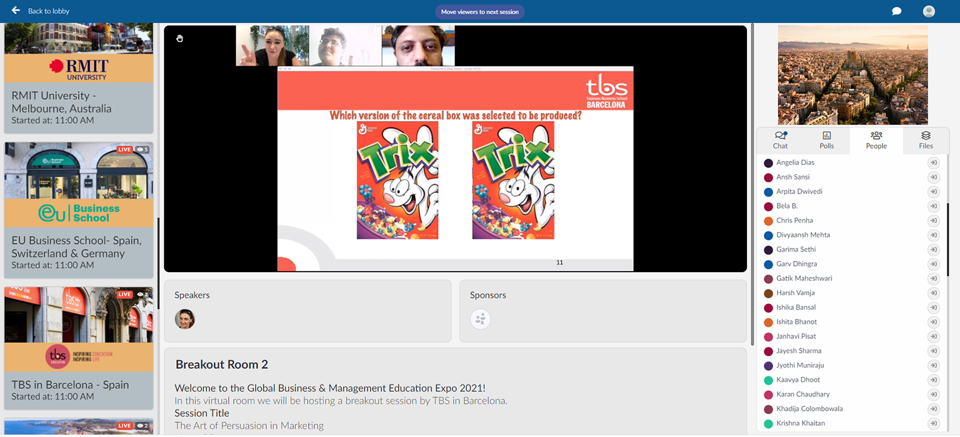Switch to the Chat tab
The image size is (960, 437).
781,140
